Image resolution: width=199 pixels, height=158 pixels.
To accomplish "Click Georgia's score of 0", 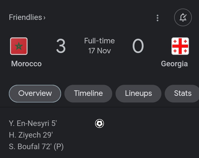I will (x=138, y=46).
